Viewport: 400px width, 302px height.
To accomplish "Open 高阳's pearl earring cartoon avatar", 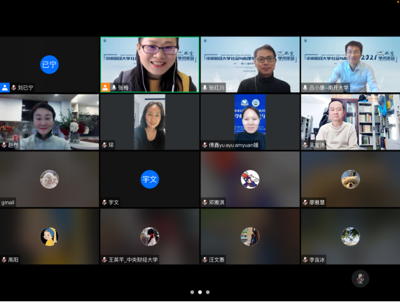I will (49, 236).
